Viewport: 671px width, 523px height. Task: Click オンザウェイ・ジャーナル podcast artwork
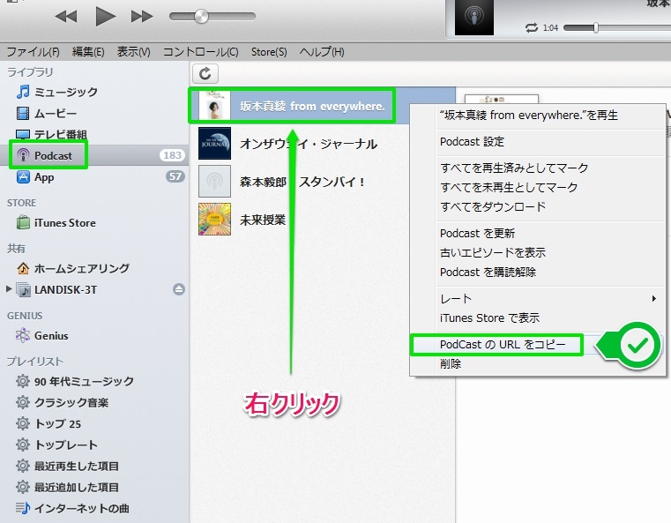coord(214,144)
